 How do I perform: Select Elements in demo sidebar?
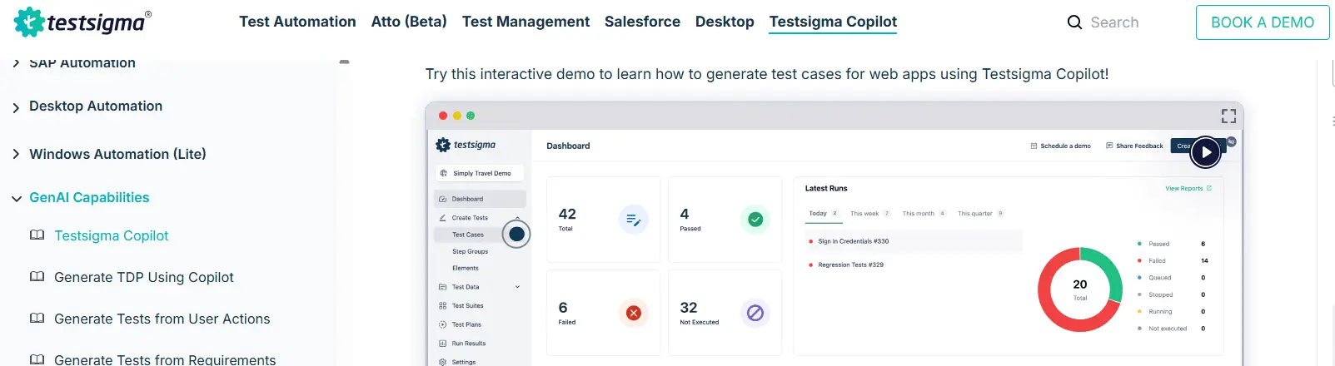(x=465, y=268)
